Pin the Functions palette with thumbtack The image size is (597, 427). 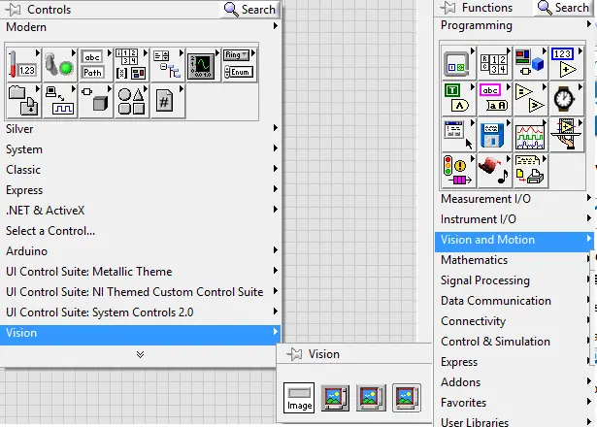[448, 8]
